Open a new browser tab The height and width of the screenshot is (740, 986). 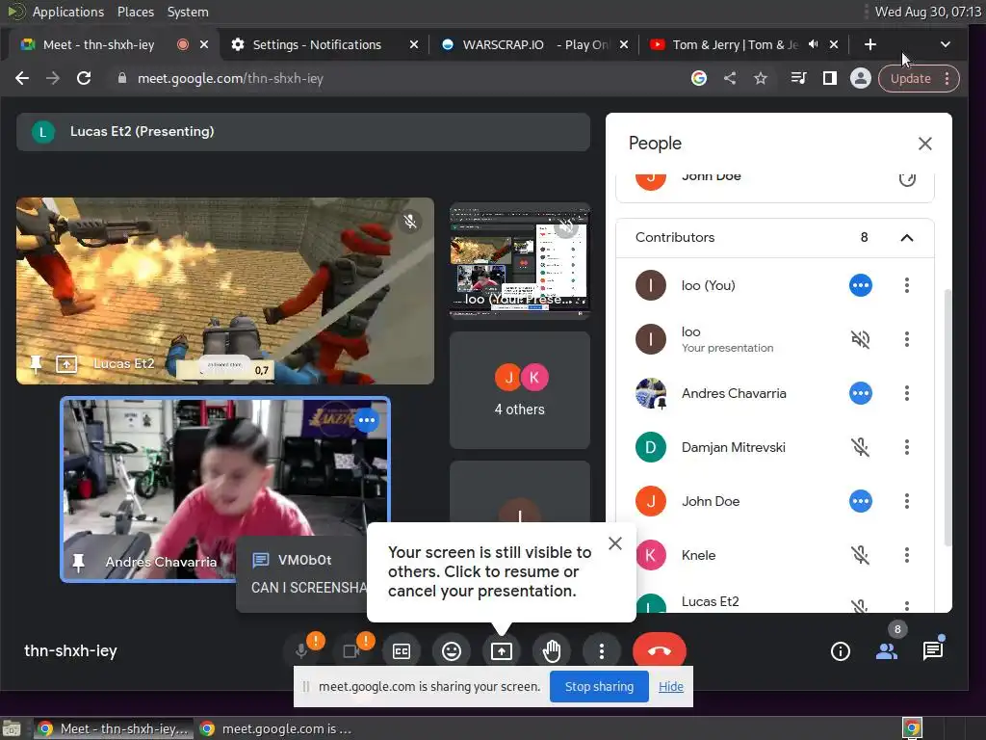[x=869, y=44]
